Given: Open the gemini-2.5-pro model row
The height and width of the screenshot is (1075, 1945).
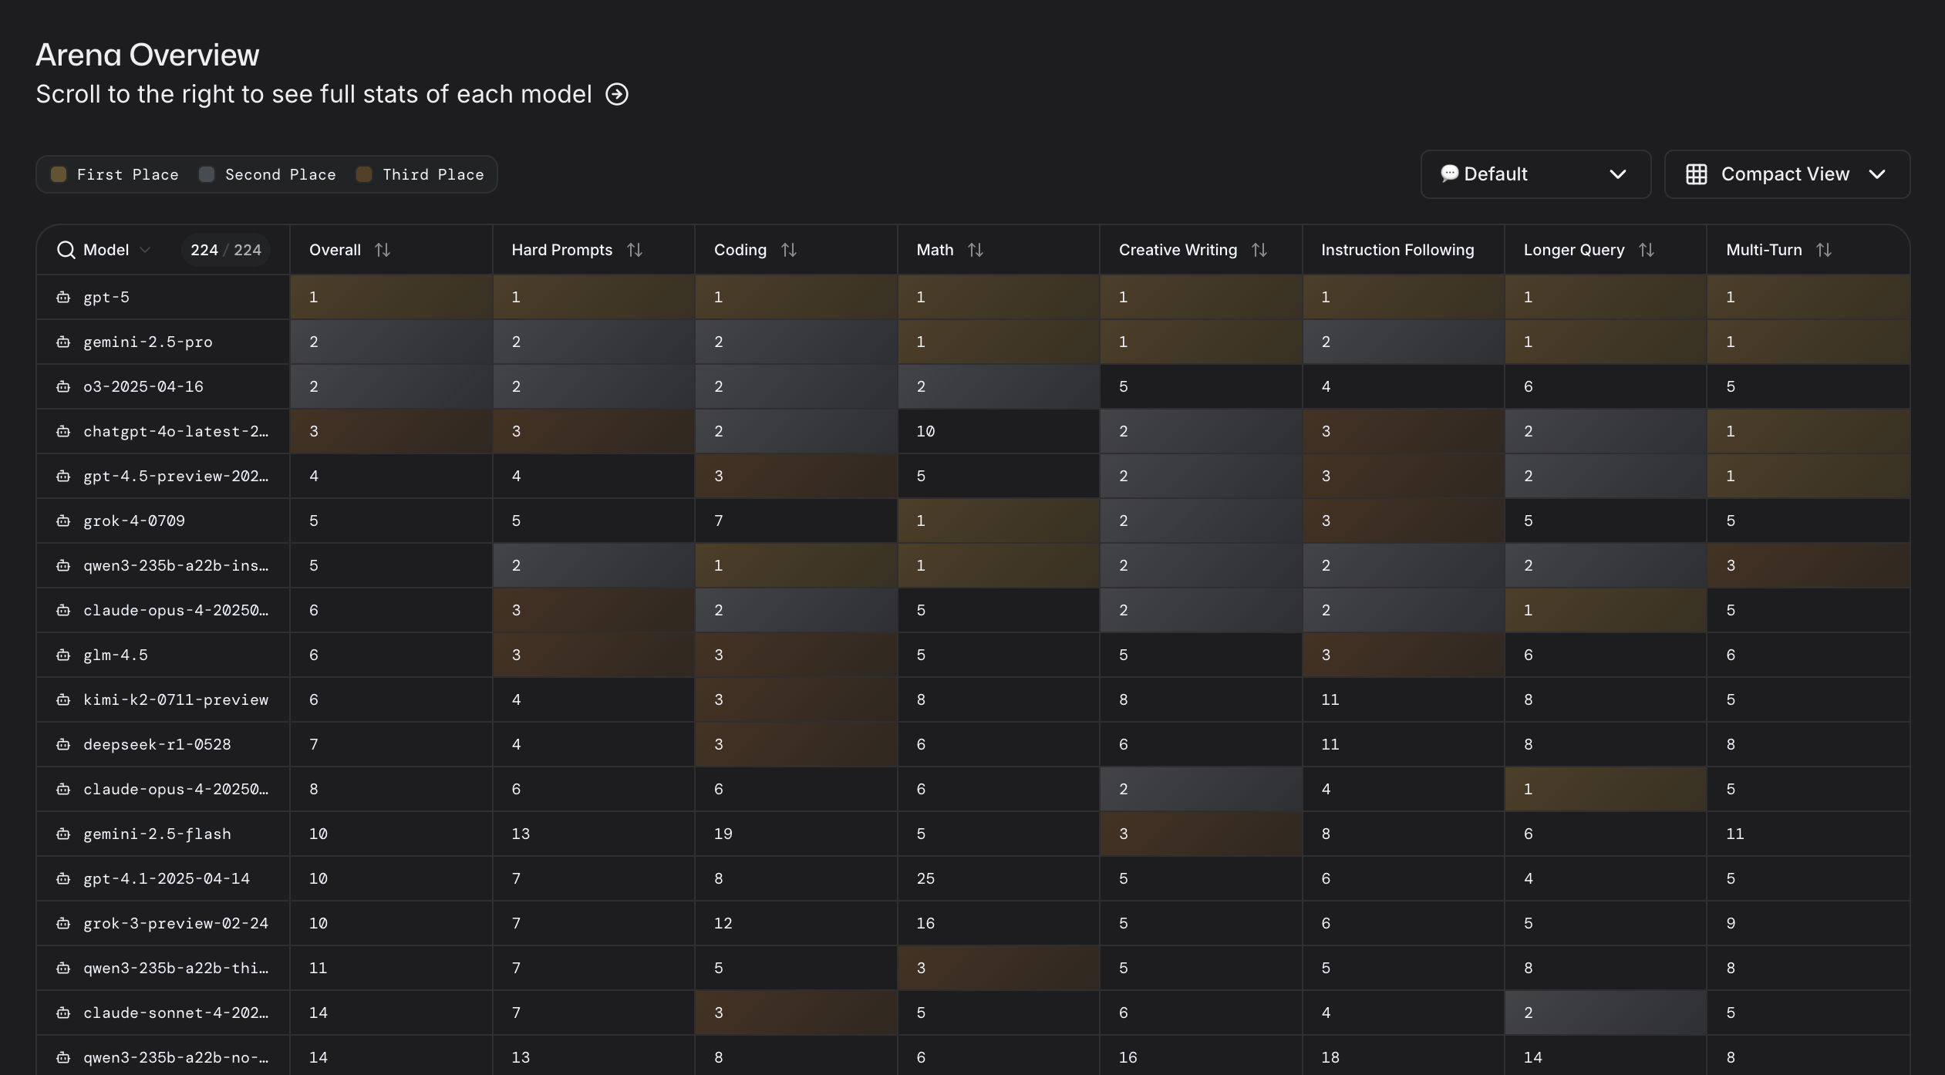Looking at the screenshot, I should point(147,342).
